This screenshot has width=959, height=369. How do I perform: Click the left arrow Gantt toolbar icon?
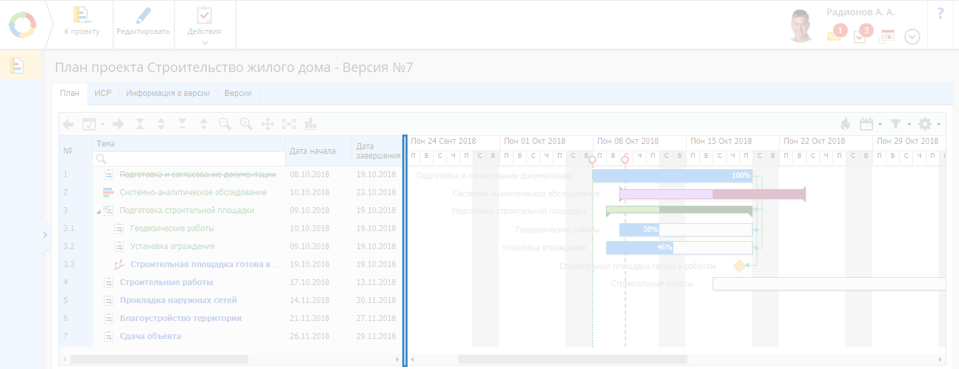coord(68,124)
